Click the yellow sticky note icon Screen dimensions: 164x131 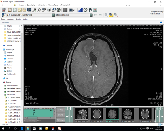tap(20, 10)
